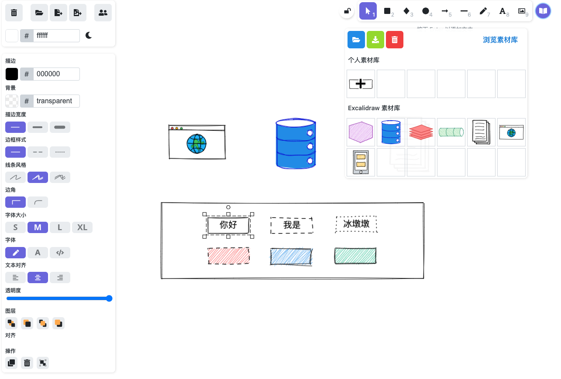This screenshot has height=379, width=561.
Task: Select the architect sloppiness style
Action: (x=15, y=177)
